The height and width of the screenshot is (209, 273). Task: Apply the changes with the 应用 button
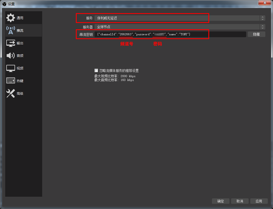tap(259, 201)
